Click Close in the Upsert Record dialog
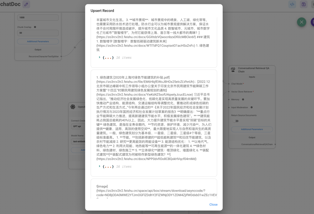Screen dimensions: 314x214 [213, 204]
